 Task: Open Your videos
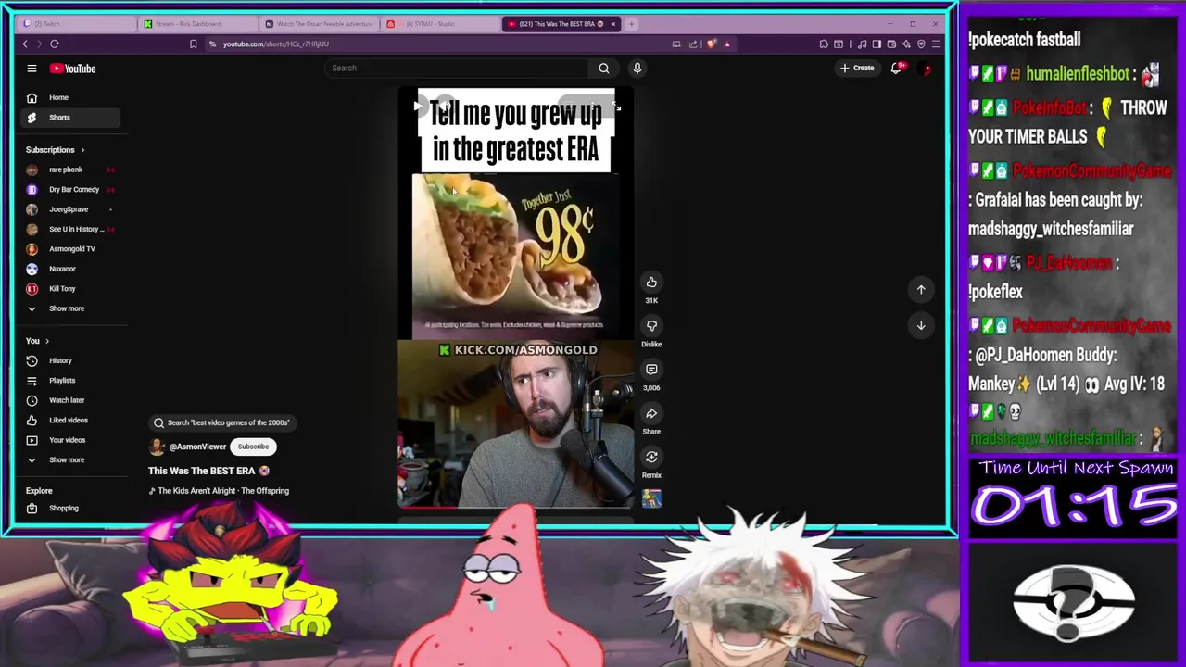(69, 440)
